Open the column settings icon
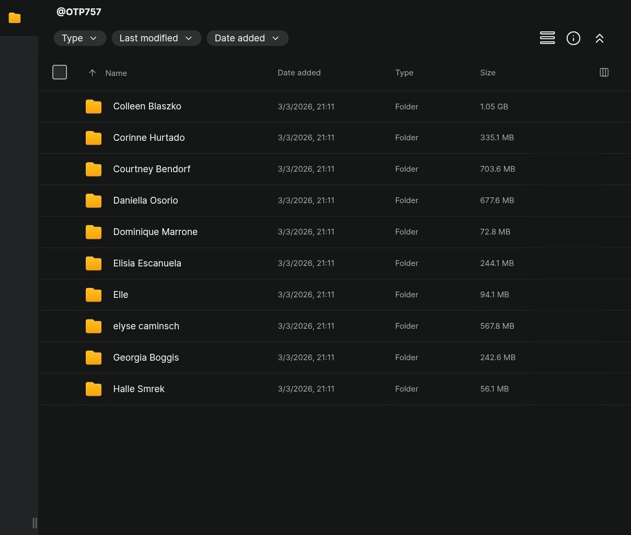The height and width of the screenshot is (535, 631). coord(604,72)
